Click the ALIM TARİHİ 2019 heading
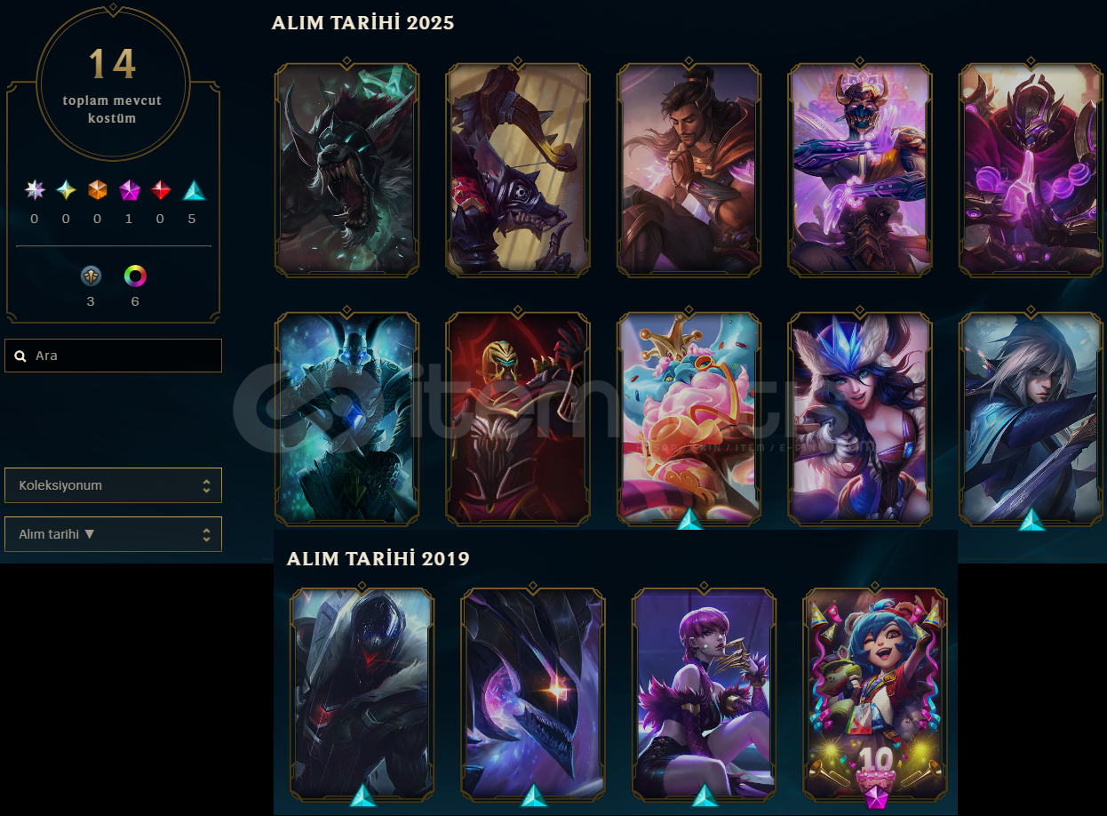 [378, 559]
